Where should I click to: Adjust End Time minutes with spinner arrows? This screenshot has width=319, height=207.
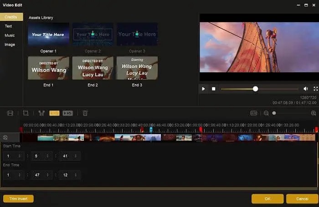(47, 175)
